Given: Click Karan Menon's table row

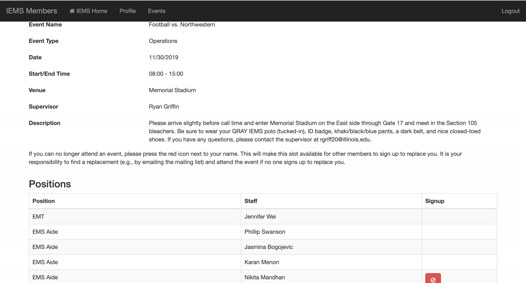Looking at the screenshot, I should tap(262, 262).
